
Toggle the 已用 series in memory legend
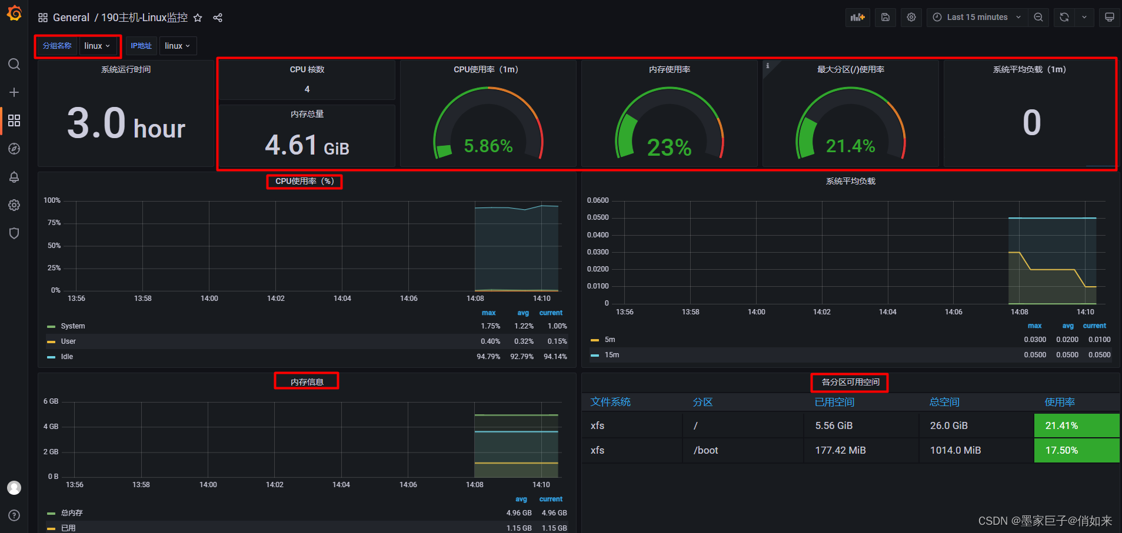(x=68, y=528)
